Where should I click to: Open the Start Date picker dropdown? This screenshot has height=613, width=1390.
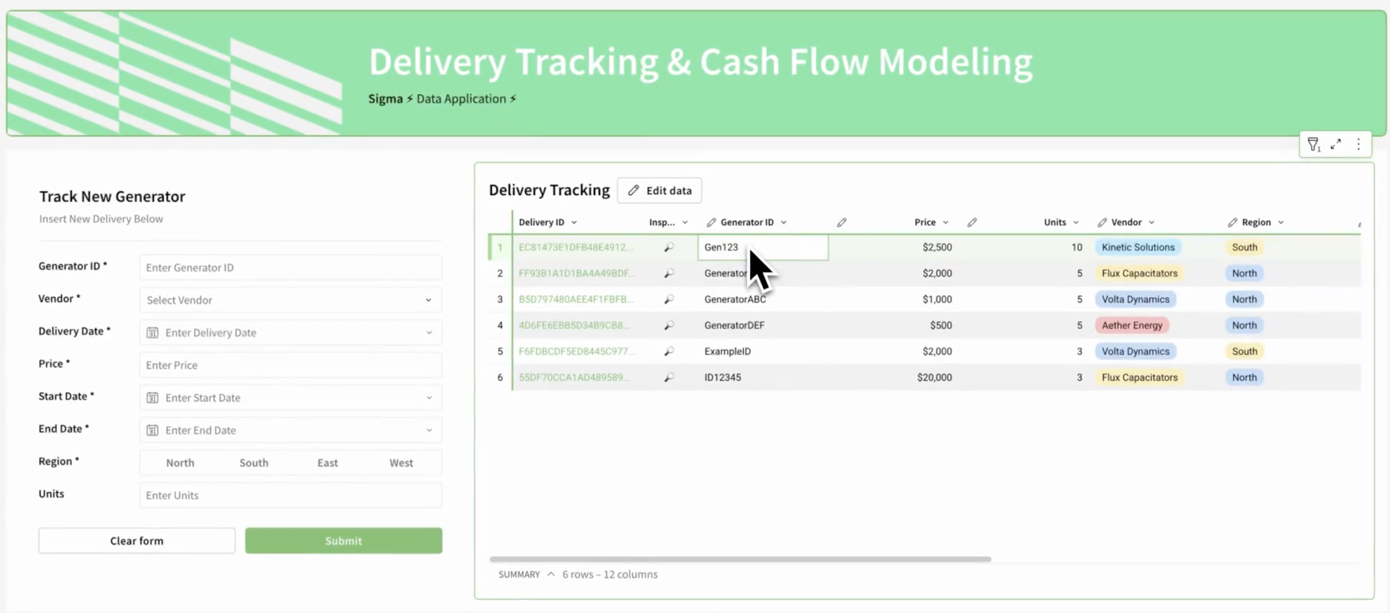429,398
